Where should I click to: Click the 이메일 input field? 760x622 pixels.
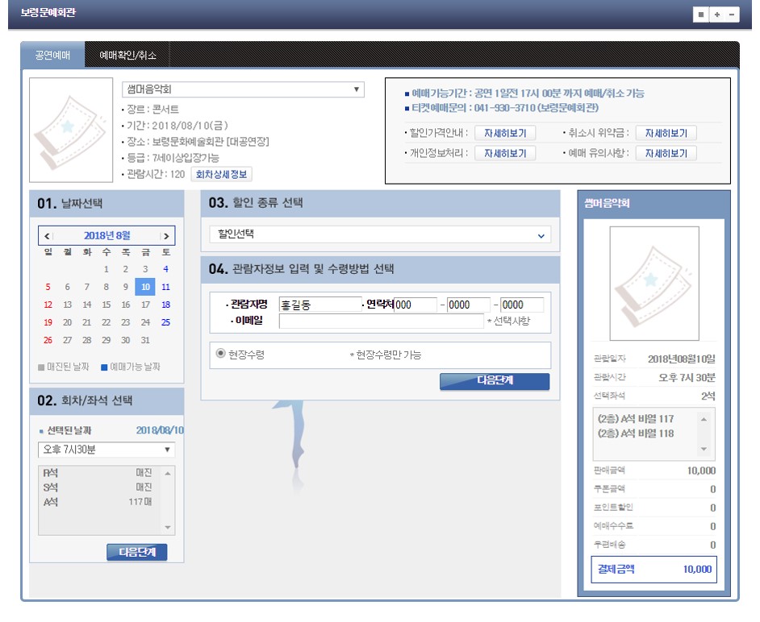click(x=381, y=321)
